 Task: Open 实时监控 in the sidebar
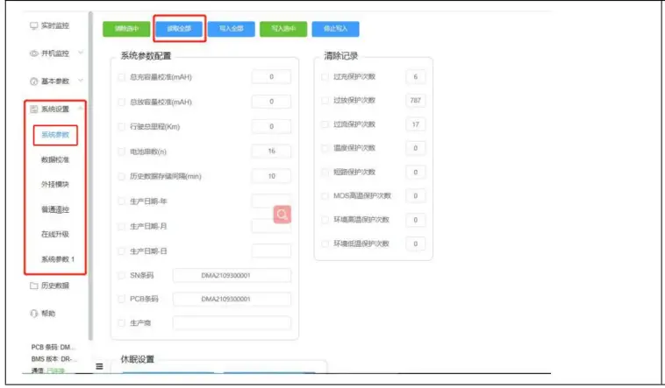pyautogui.click(x=54, y=26)
